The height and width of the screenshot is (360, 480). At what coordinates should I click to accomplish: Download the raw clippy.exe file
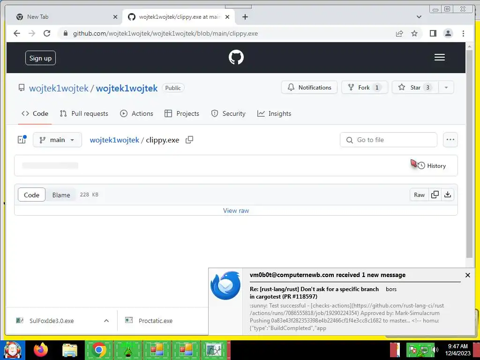pyautogui.click(x=448, y=195)
